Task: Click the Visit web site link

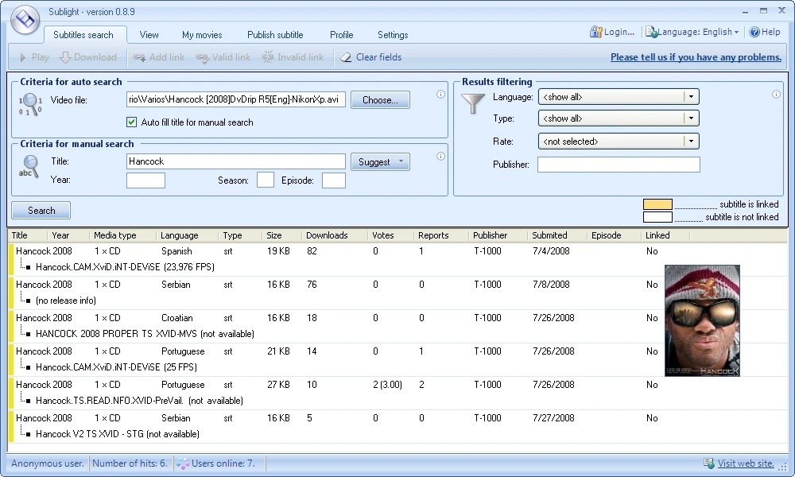Action: click(745, 463)
